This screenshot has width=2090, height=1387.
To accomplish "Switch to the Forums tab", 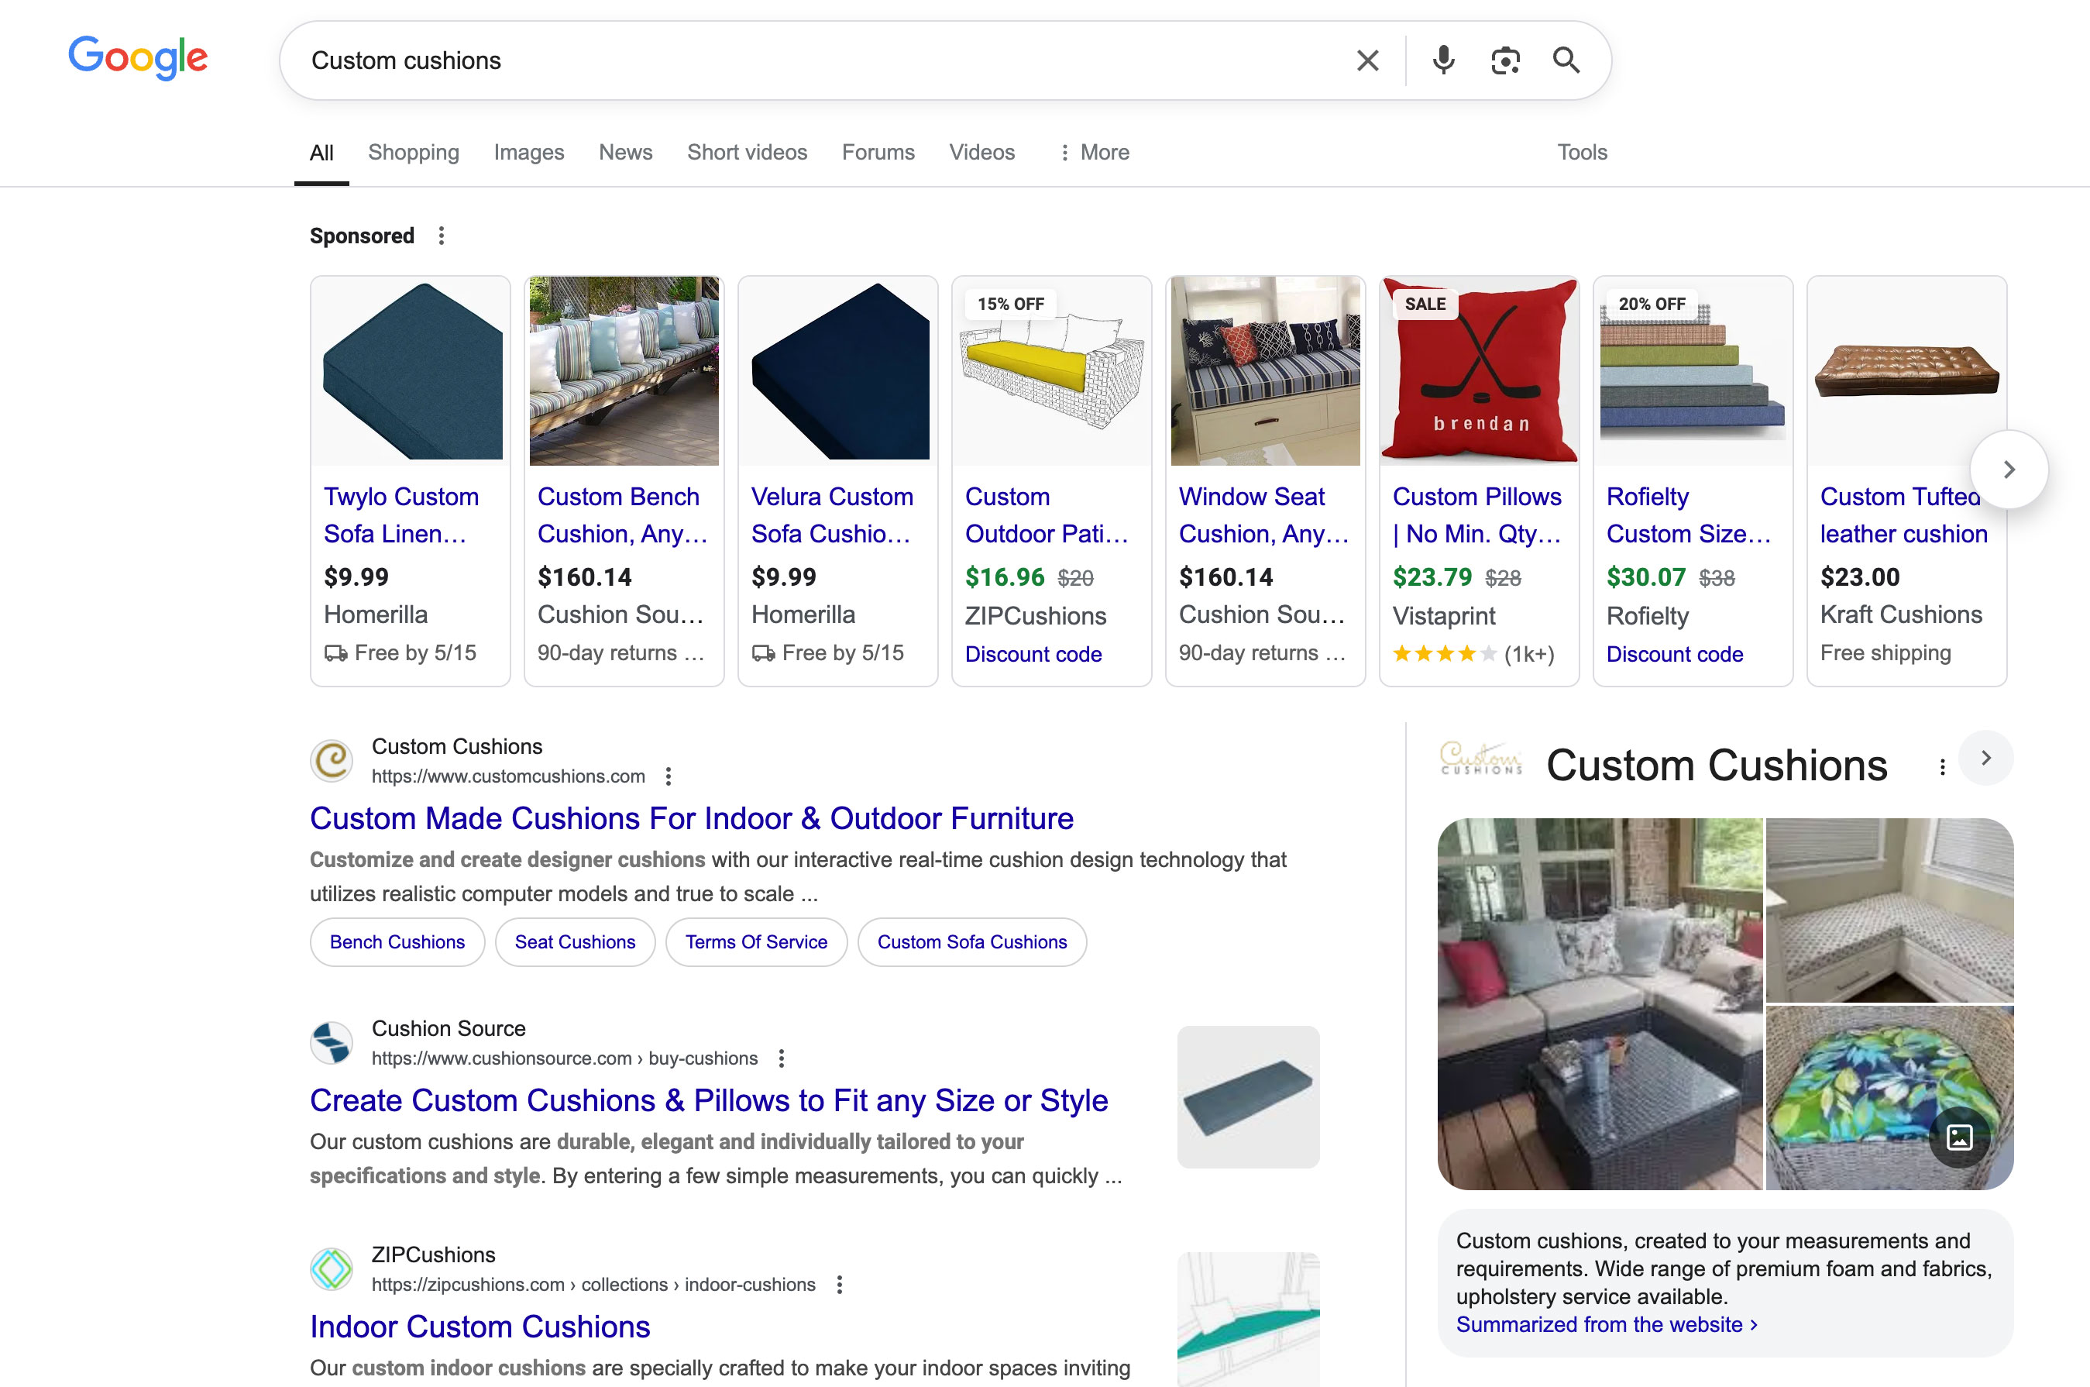I will click(x=878, y=152).
